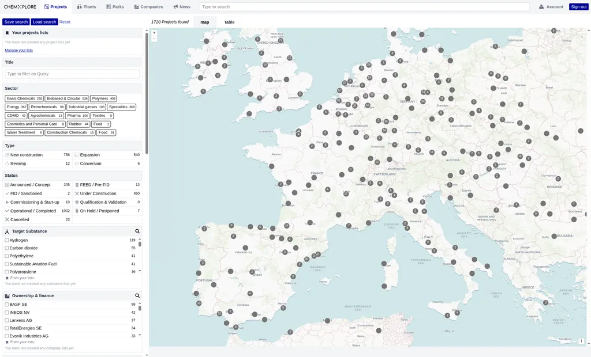Click the FID / Sanctioned checkmark icon

click(x=7, y=193)
